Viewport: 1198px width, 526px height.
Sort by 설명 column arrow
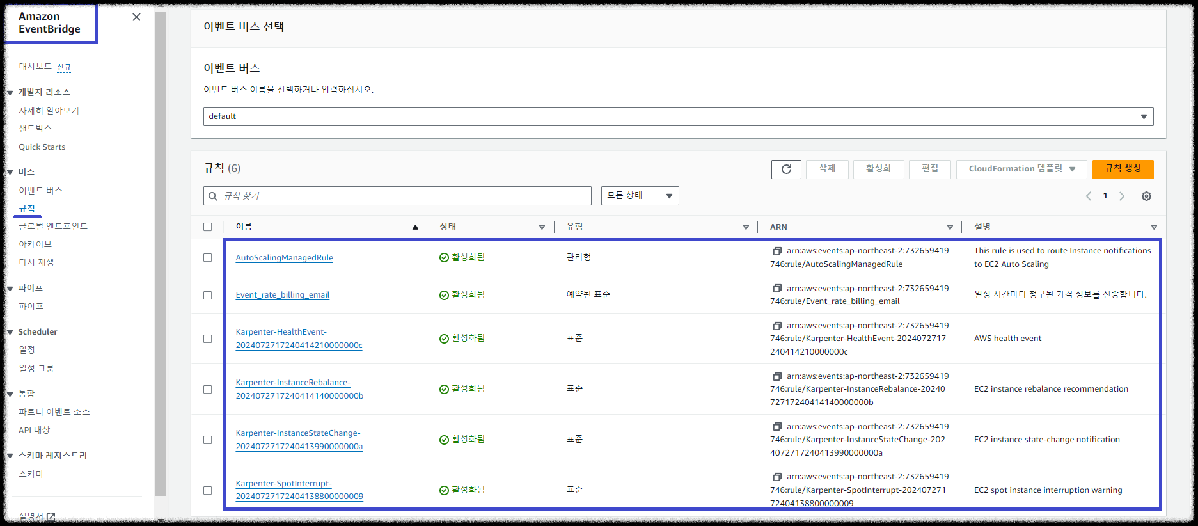(x=1154, y=227)
